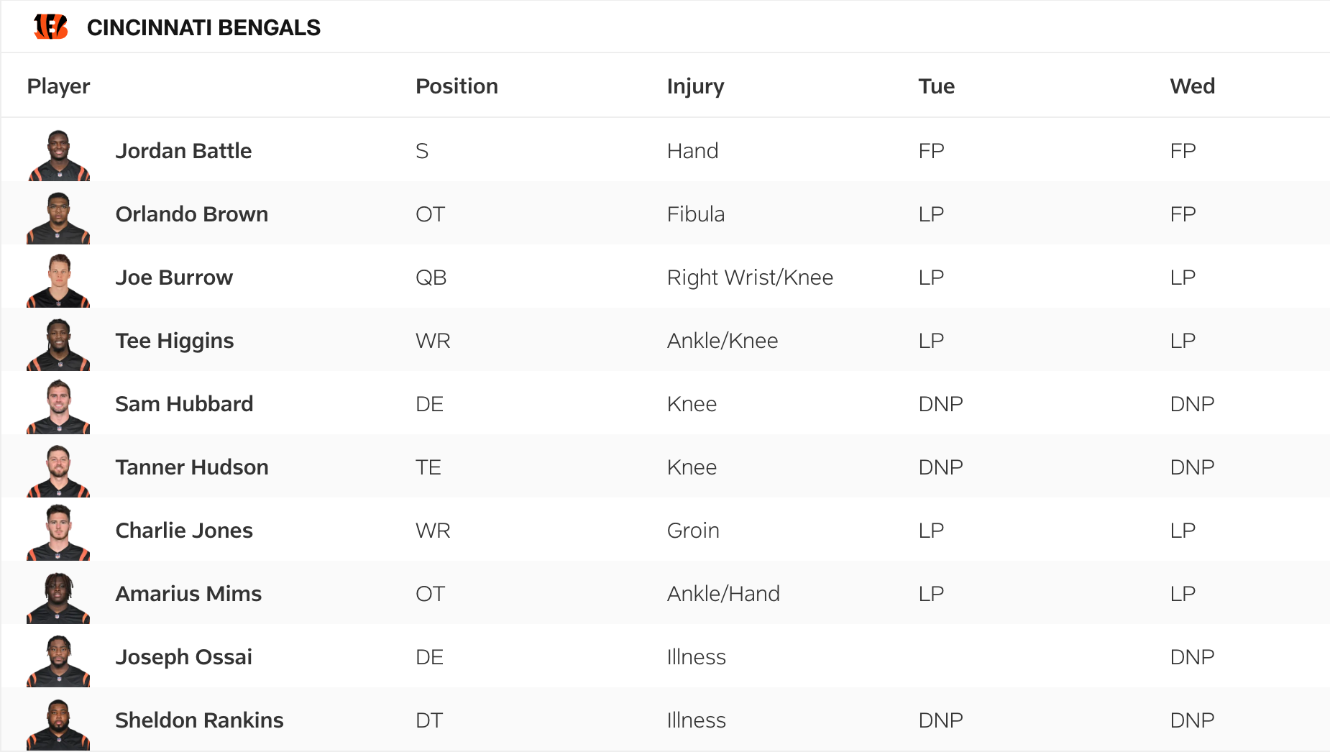Click the Cincinnati Bengals team logo
Screen dimensions: 1330x752
coord(50,27)
